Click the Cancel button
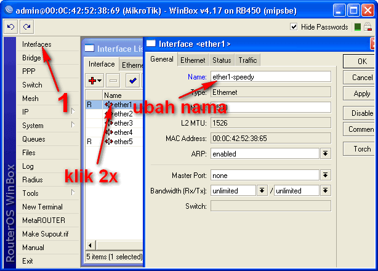 [x=360, y=78]
